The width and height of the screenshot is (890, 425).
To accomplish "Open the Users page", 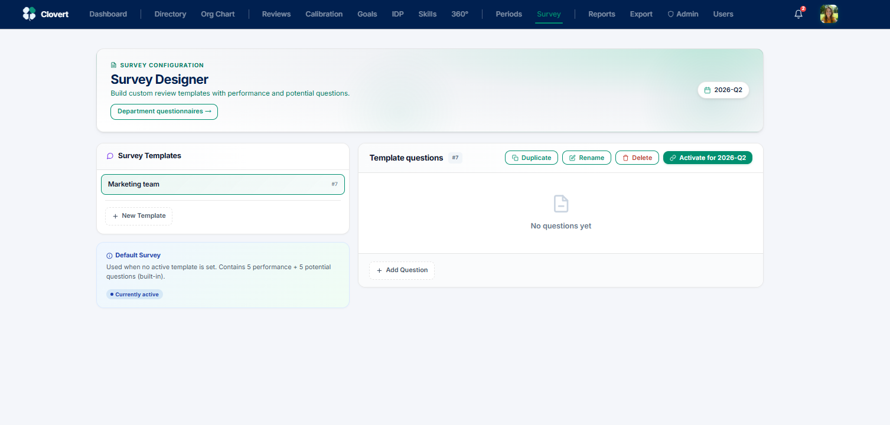I will (723, 14).
